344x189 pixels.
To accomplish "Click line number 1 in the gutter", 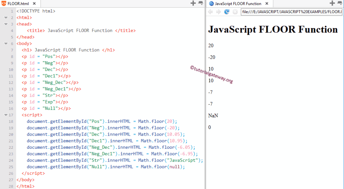I will click(x=12, y=11).
